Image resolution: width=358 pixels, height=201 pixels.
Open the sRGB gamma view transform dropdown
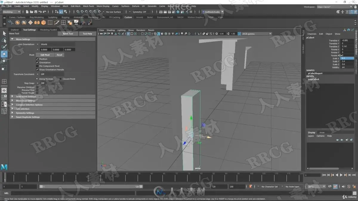pos(257,34)
